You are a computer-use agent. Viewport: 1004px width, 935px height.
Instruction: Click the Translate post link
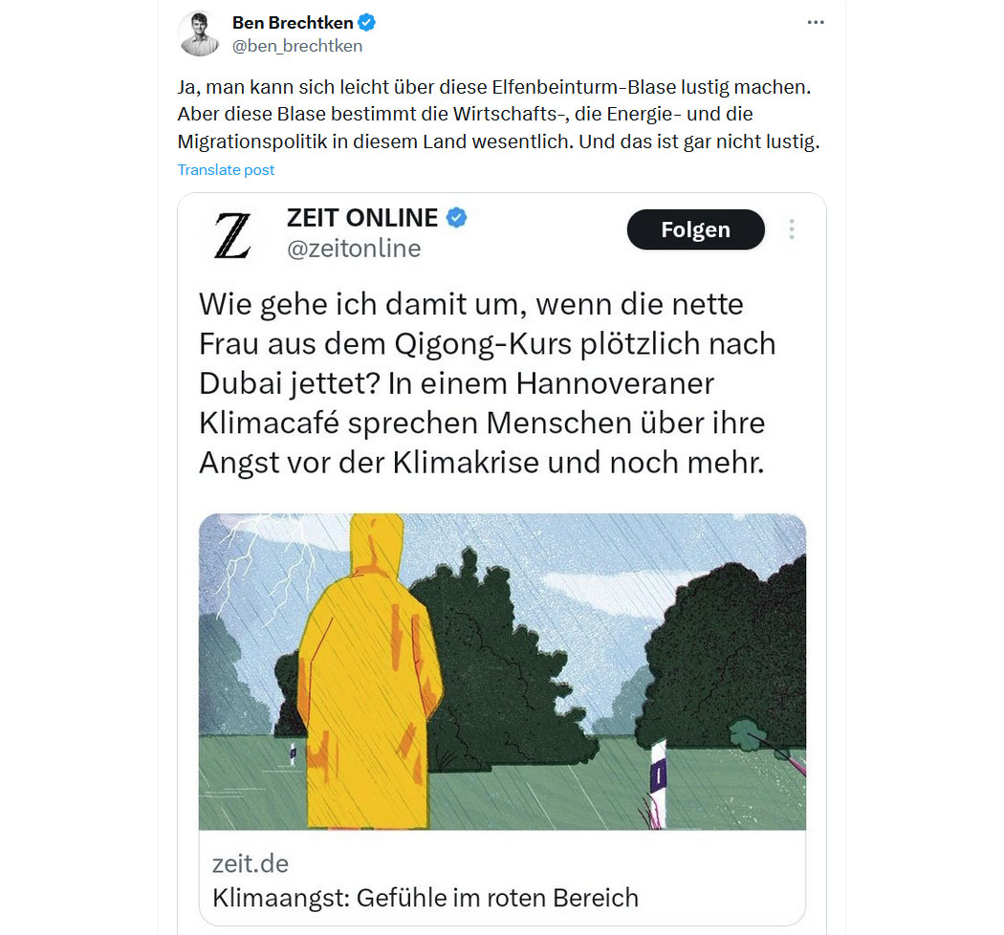pos(226,170)
